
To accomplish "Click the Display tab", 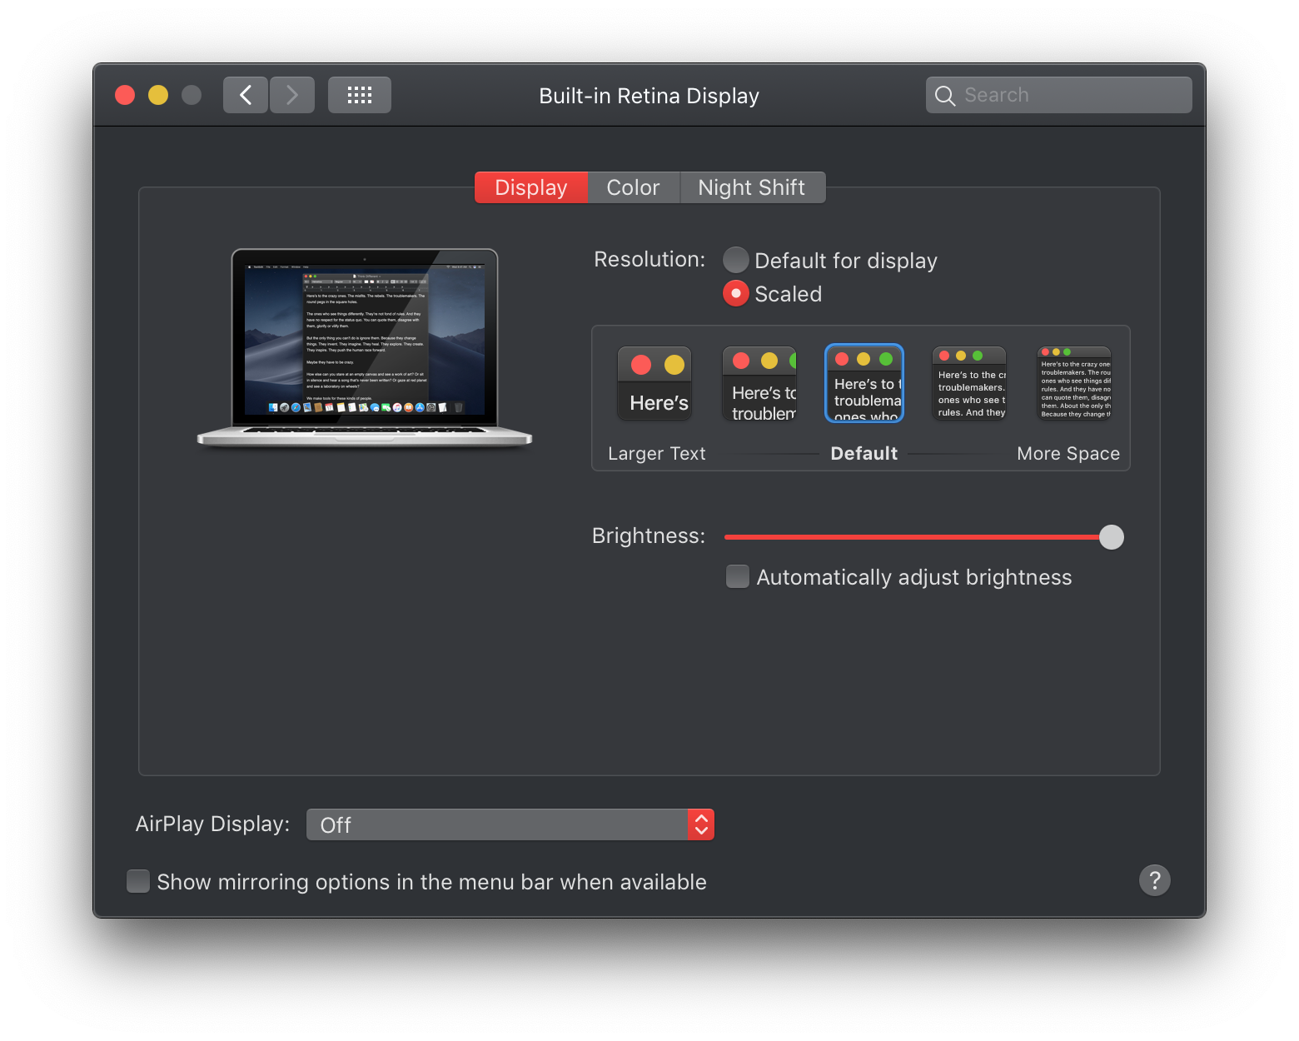I will [x=530, y=187].
